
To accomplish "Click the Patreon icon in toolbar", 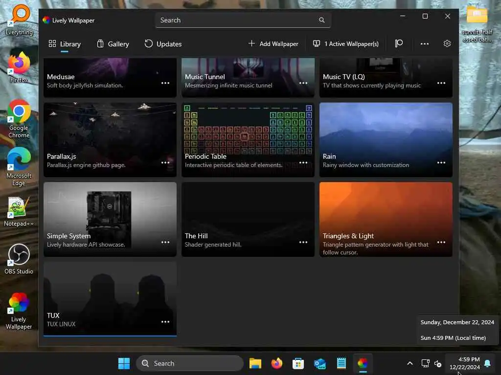I will point(399,43).
